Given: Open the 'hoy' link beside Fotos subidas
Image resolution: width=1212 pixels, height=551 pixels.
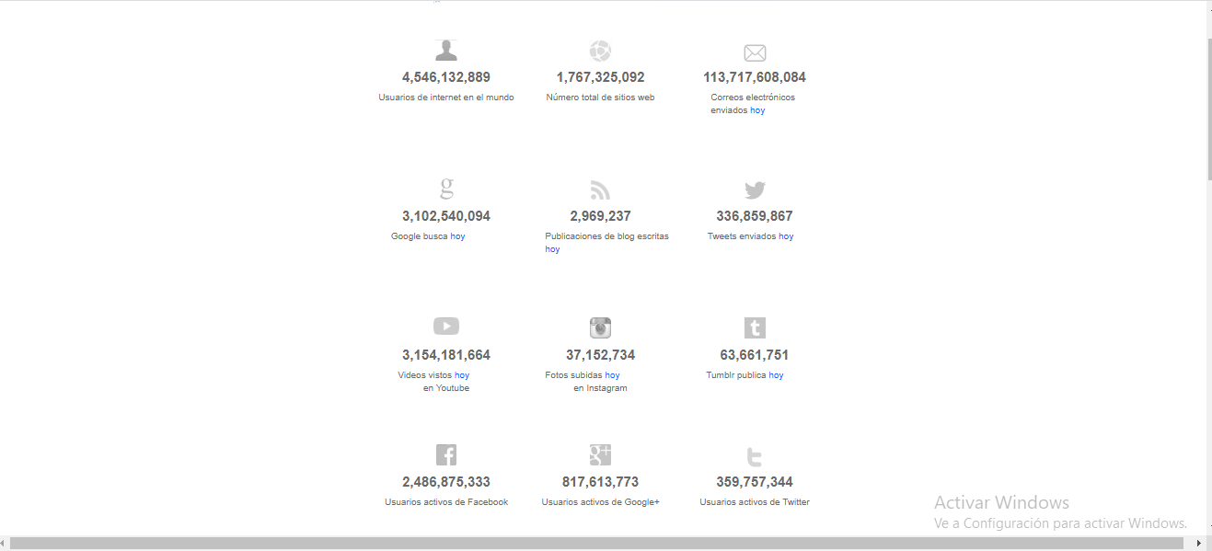Looking at the screenshot, I should click(x=612, y=375).
